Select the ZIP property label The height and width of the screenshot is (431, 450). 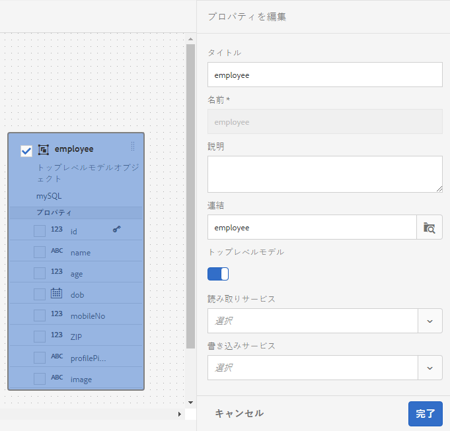click(x=76, y=337)
